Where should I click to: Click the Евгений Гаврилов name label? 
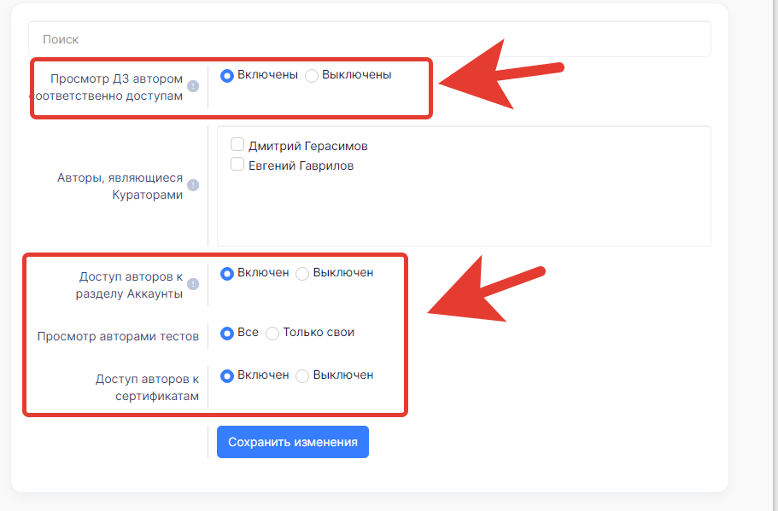tap(301, 165)
